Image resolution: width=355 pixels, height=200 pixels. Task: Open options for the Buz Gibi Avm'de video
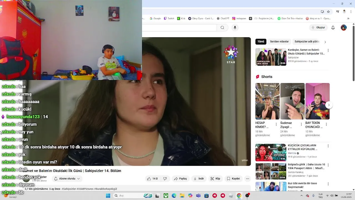328,184
